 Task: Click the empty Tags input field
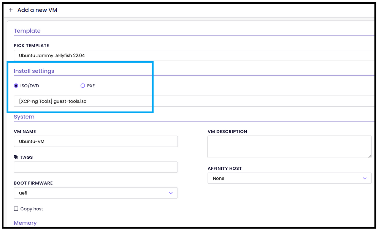pos(96,167)
